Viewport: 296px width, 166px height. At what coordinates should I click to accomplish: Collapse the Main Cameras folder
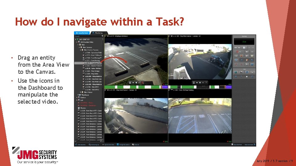point(79,47)
